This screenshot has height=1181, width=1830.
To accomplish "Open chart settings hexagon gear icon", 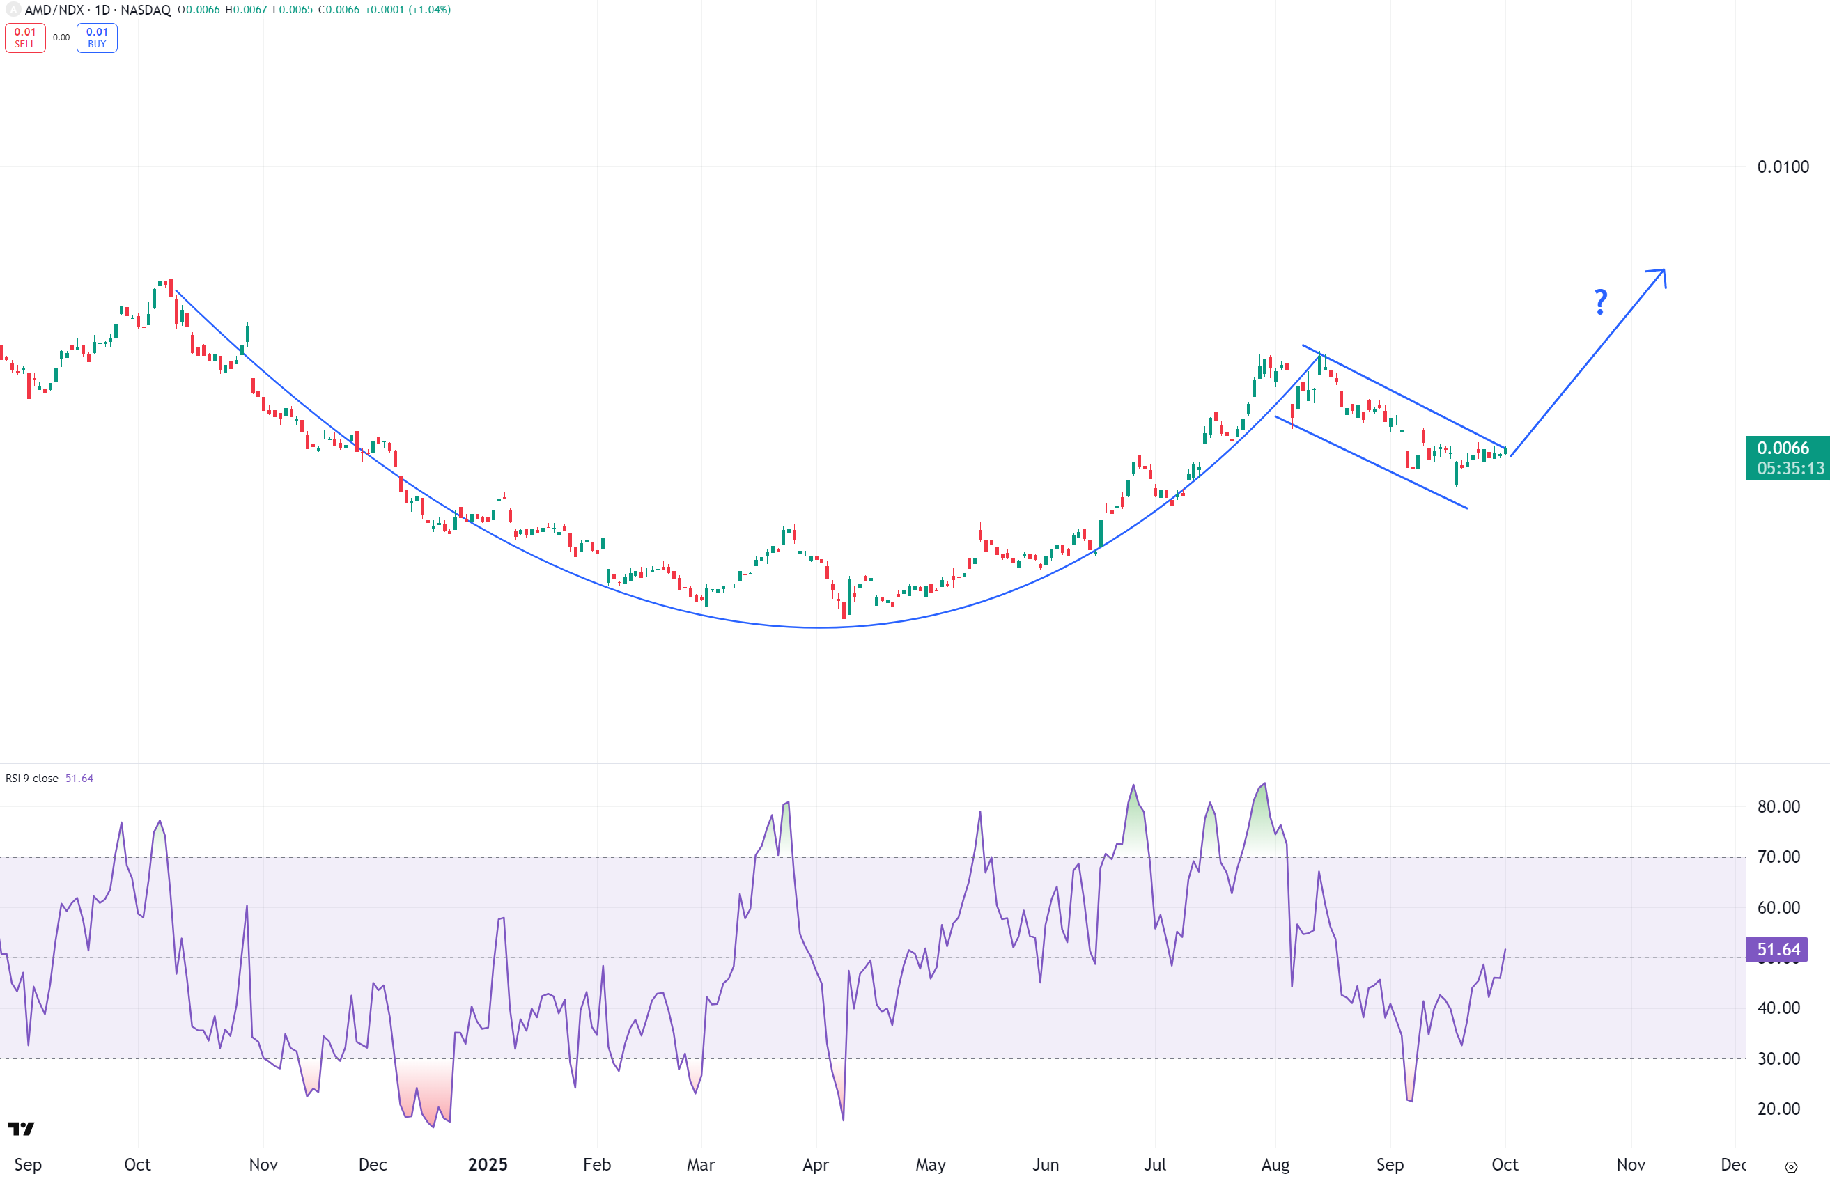I will click(x=1791, y=1166).
